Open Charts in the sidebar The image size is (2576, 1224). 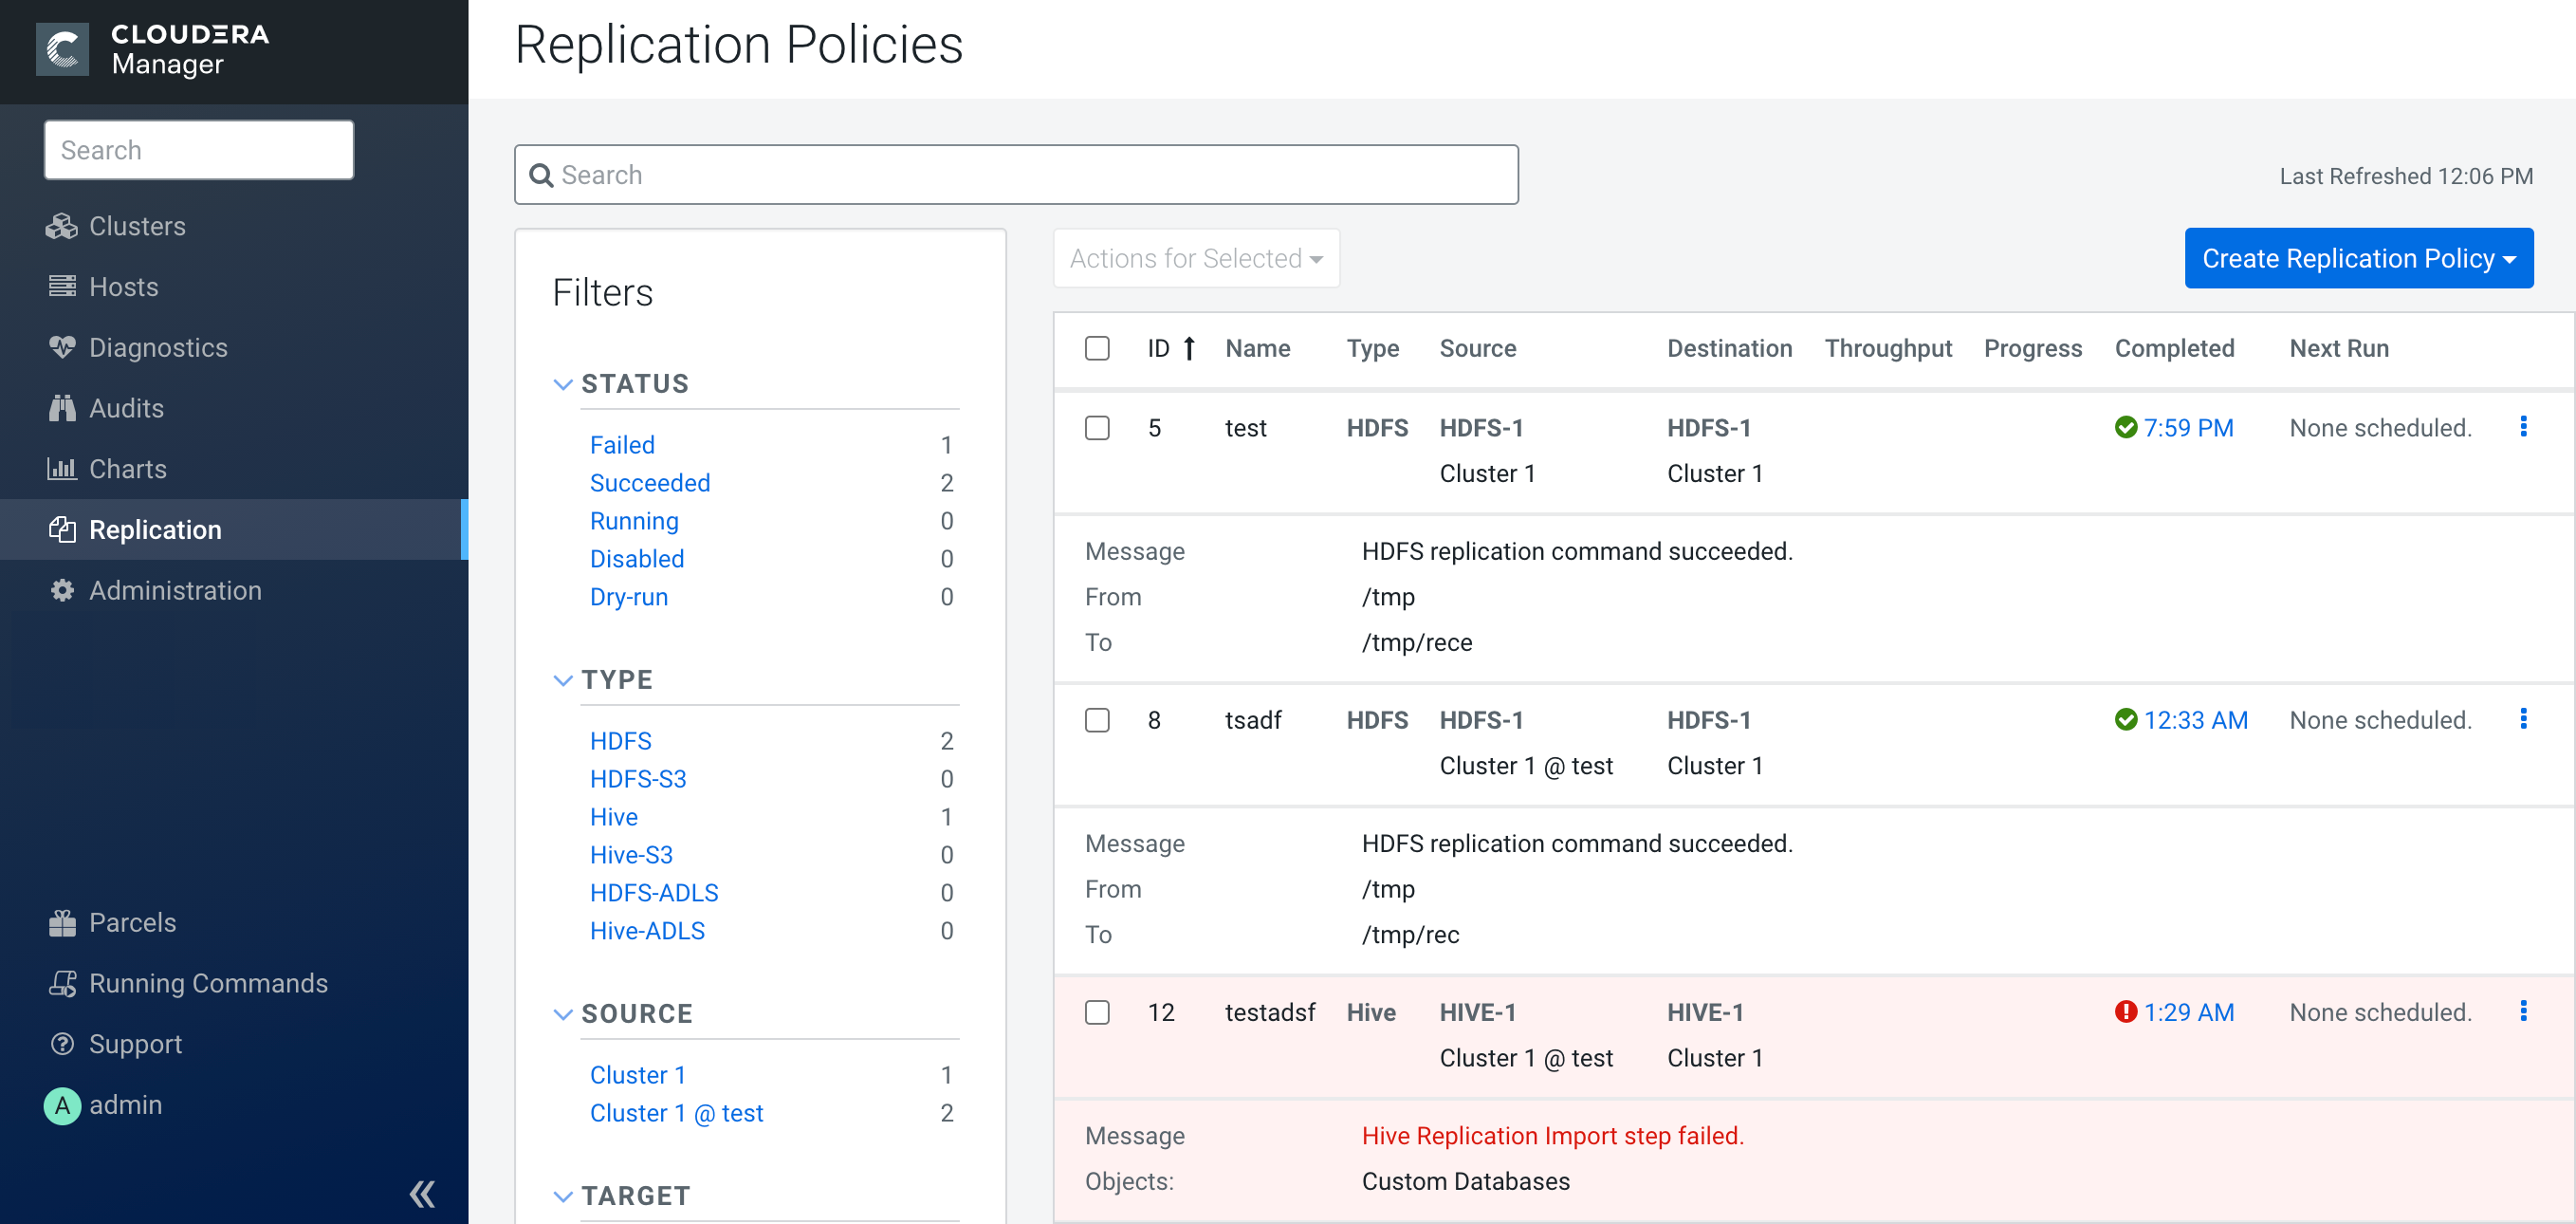pyautogui.click(x=127, y=469)
